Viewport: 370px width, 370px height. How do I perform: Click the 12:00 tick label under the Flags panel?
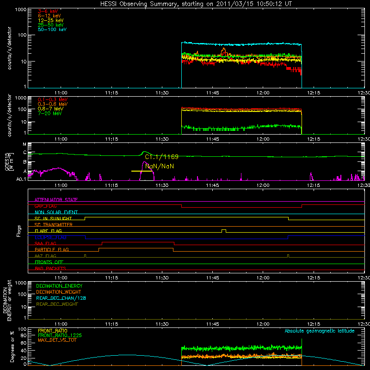point(263,278)
